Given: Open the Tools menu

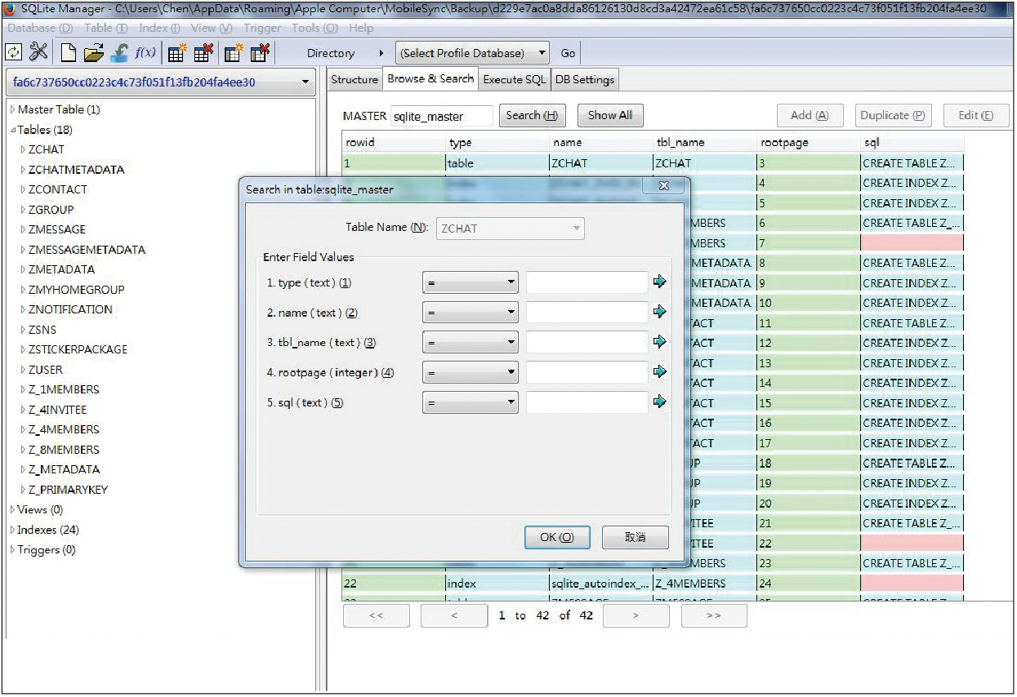Looking at the screenshot, I should (x=314, y=28).
